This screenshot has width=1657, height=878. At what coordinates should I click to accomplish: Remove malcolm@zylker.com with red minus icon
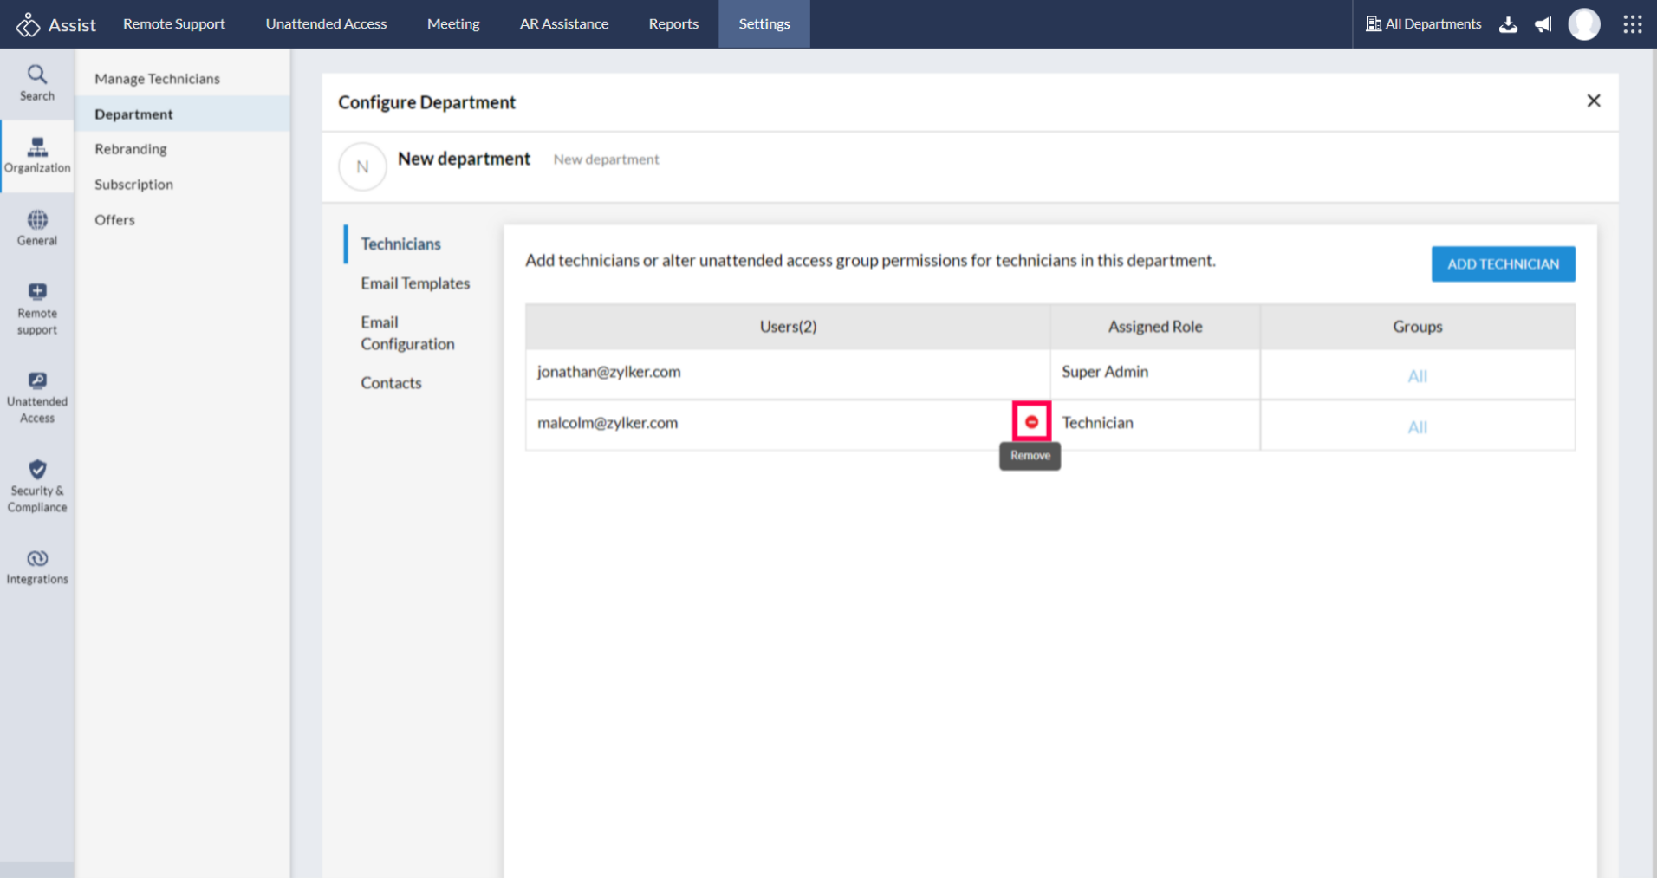tap(1031, 422)
